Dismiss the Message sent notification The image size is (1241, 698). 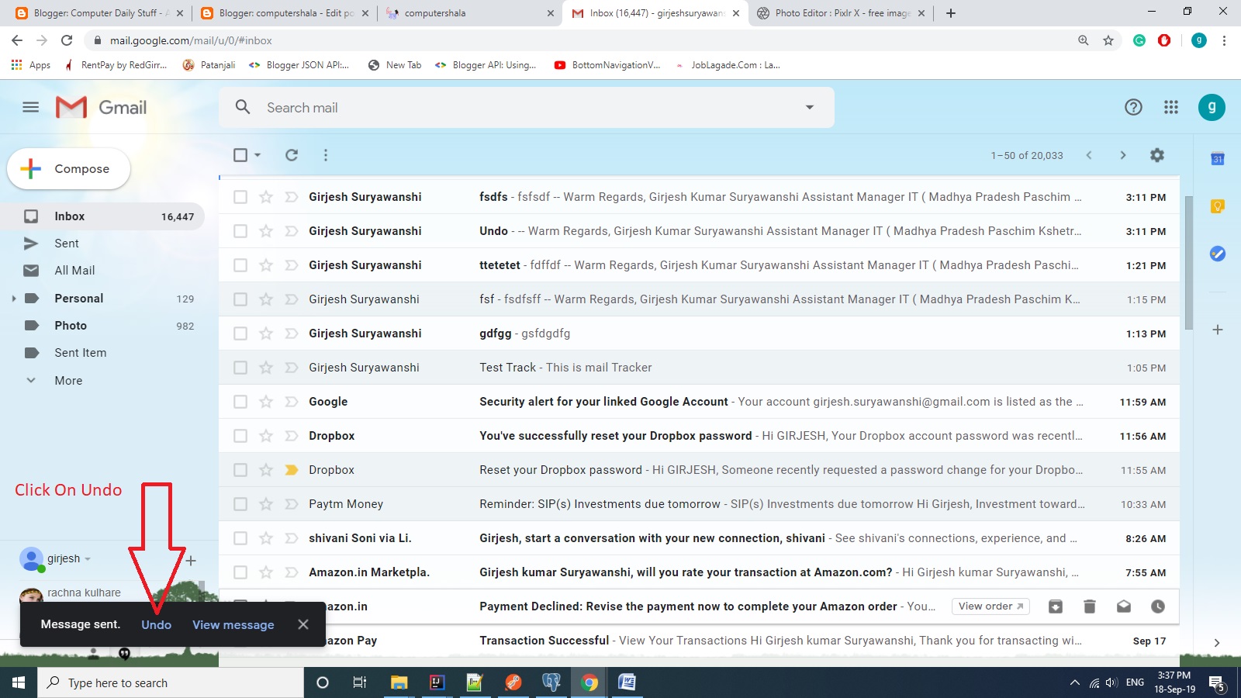303,624
